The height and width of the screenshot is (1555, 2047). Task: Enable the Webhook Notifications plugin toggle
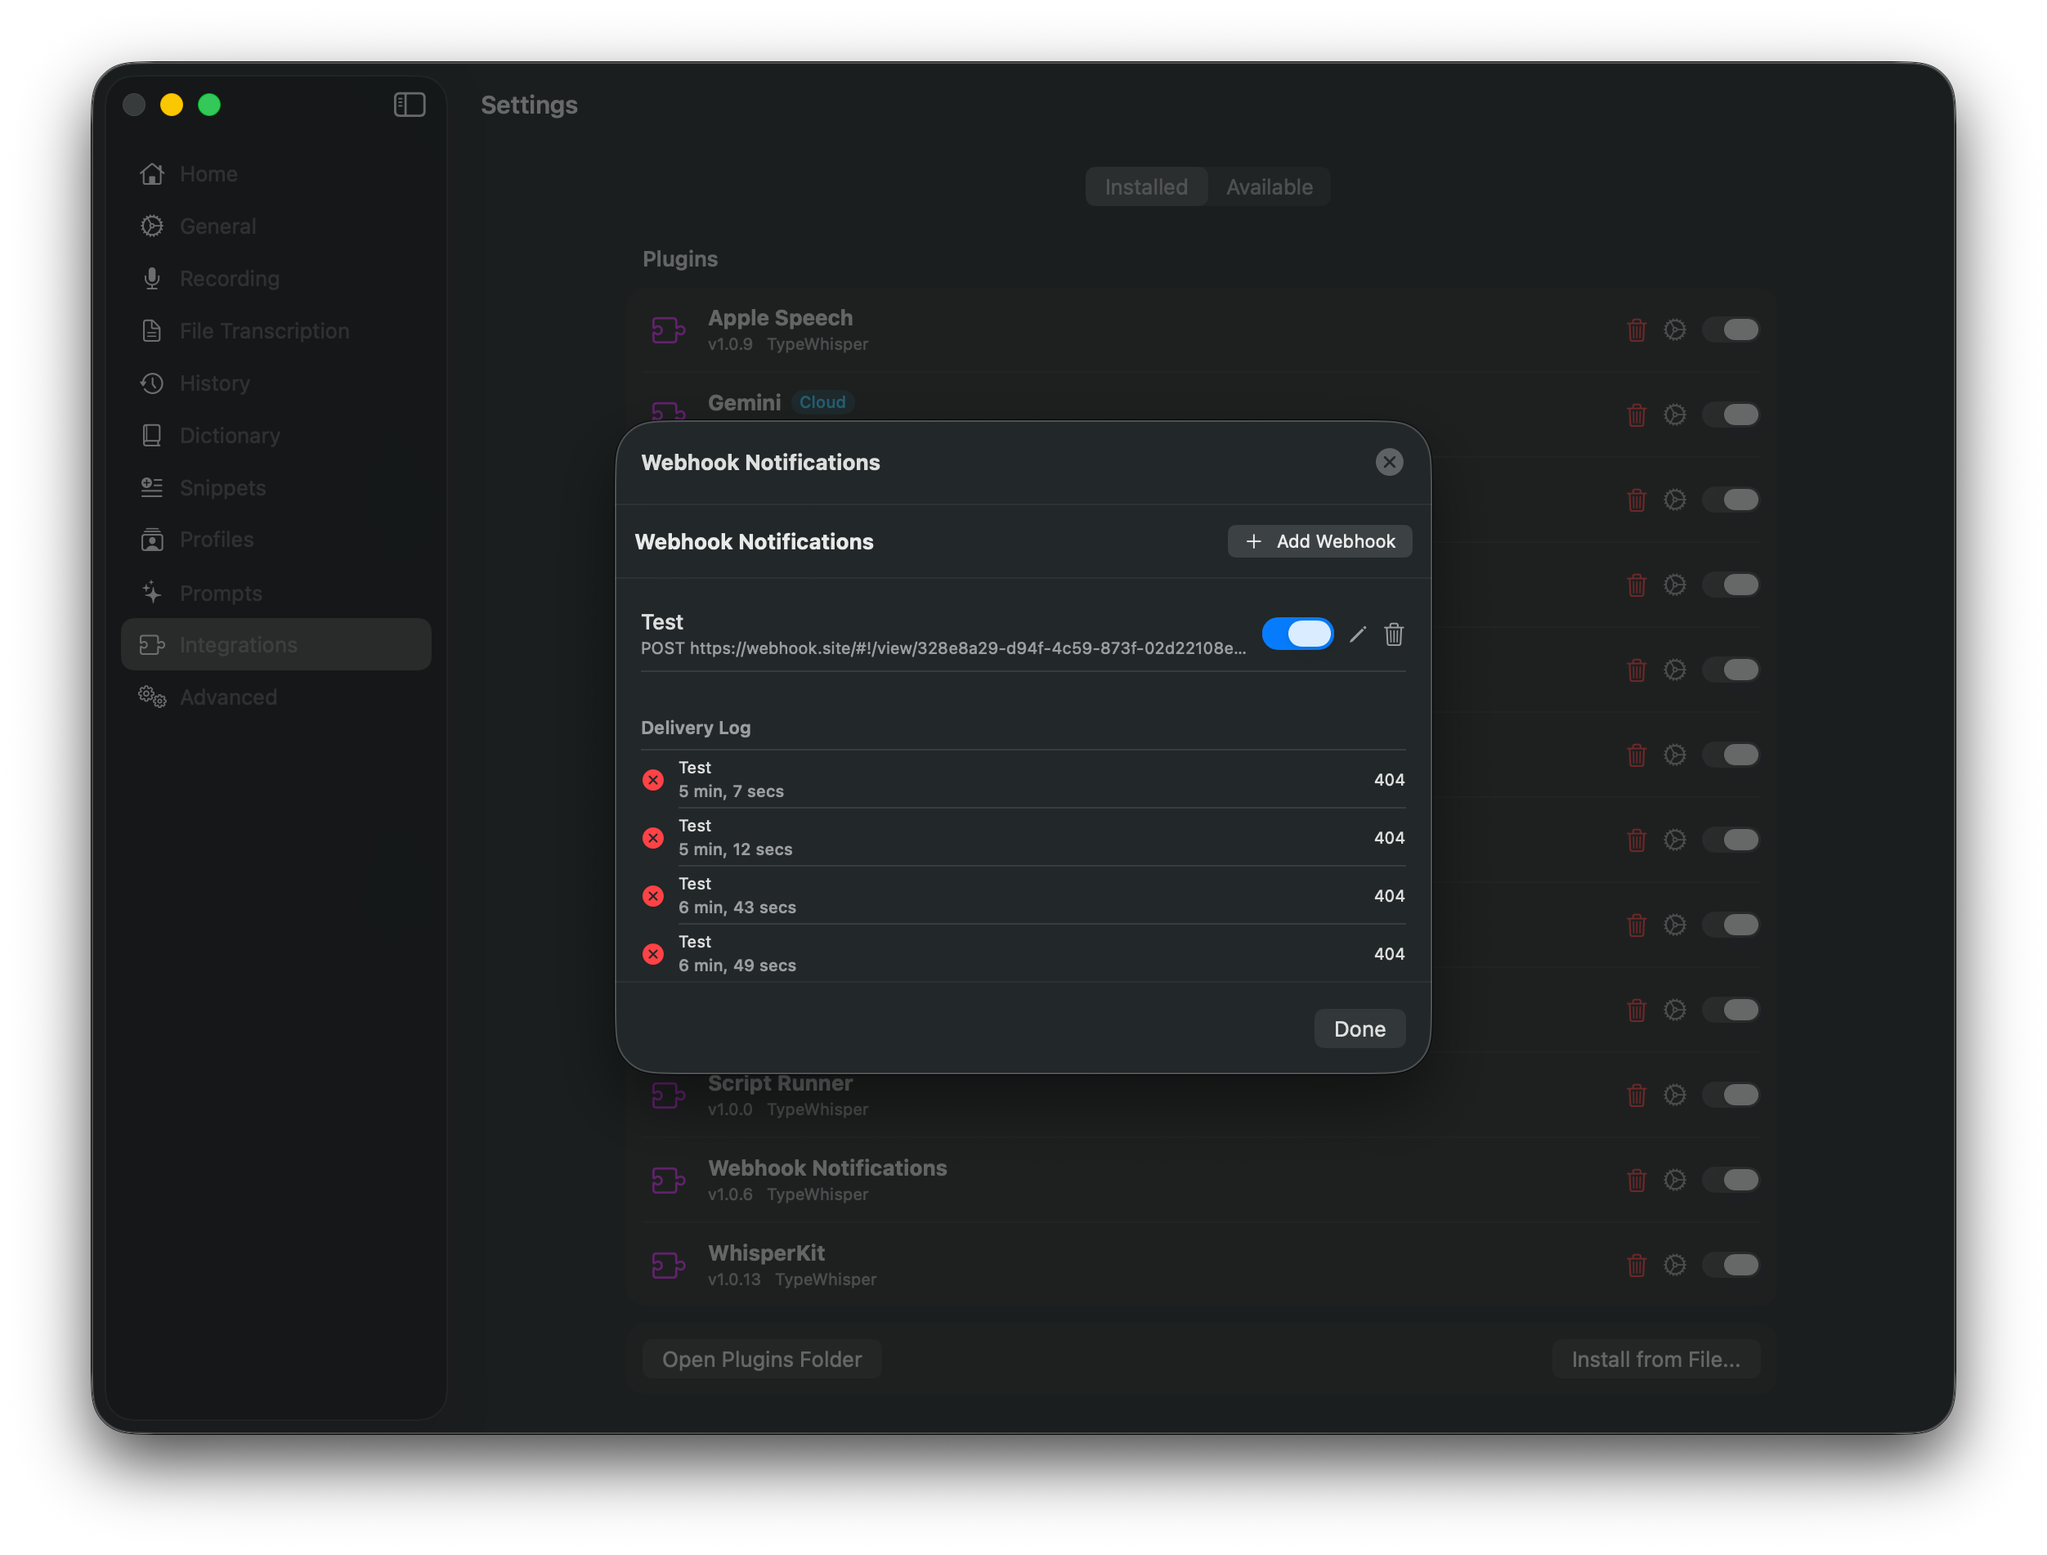coord(1732,1180)
